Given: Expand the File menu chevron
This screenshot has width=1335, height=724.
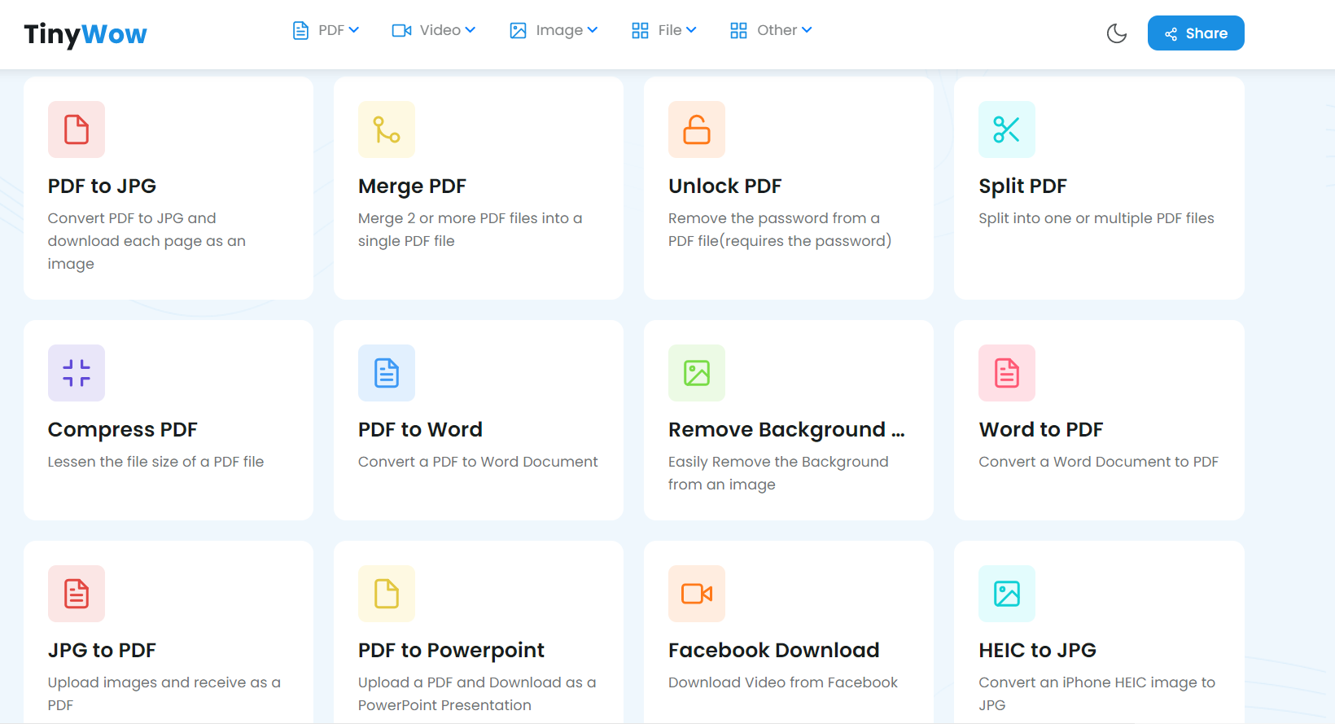Looking at the screenshot, I should click(x=691, y=30).
